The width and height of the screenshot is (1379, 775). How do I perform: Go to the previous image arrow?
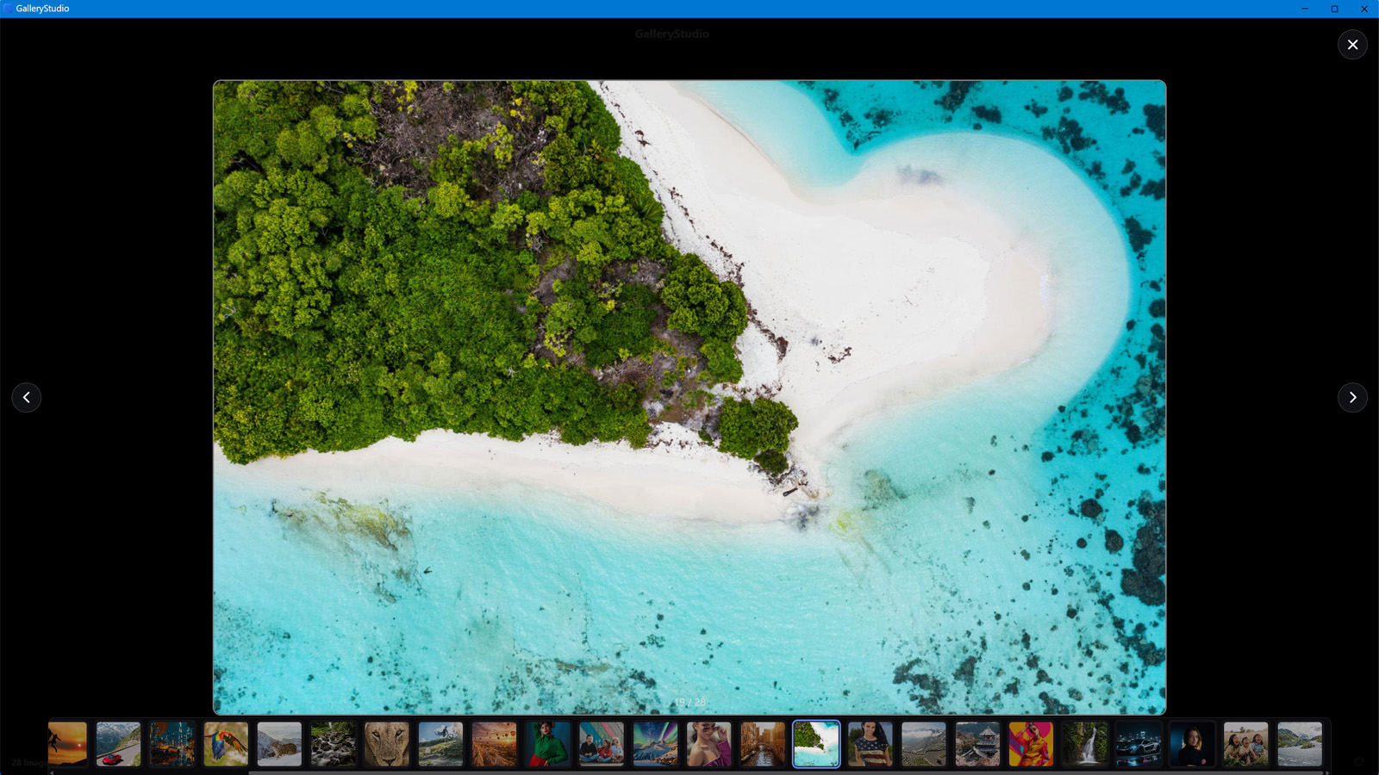pyautogui.click(x=27, y=397)
